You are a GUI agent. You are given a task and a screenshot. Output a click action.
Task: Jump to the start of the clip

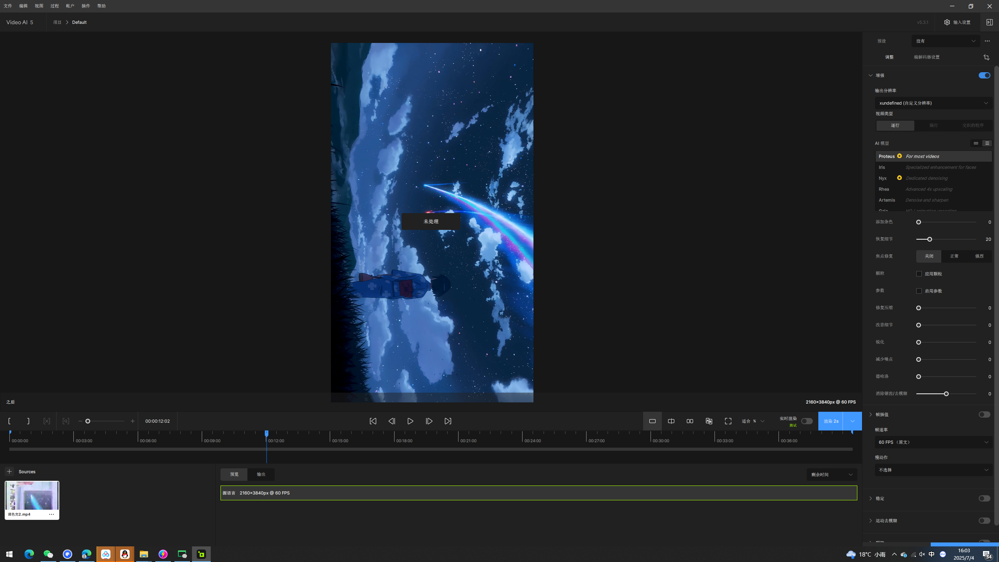coord(373,421)
